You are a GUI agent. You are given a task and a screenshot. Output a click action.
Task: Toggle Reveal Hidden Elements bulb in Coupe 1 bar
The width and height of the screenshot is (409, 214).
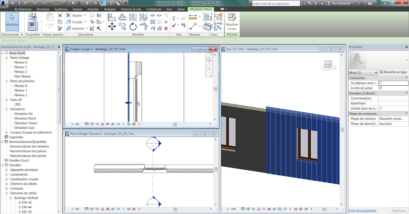(123, 124)
